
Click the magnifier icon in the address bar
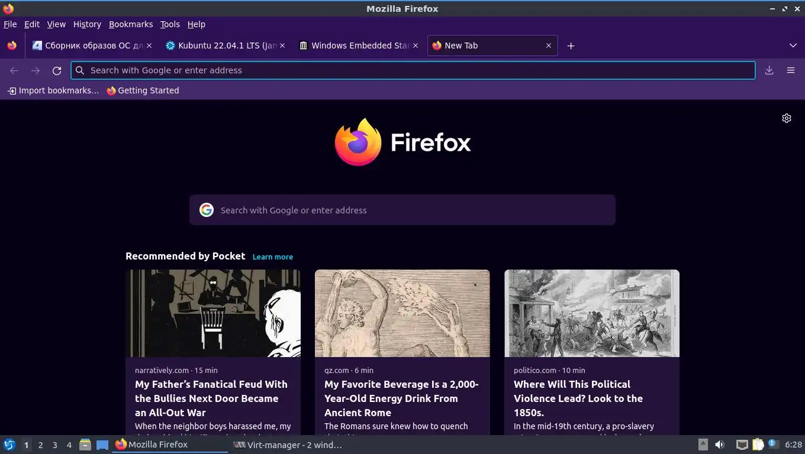[80, 70]
